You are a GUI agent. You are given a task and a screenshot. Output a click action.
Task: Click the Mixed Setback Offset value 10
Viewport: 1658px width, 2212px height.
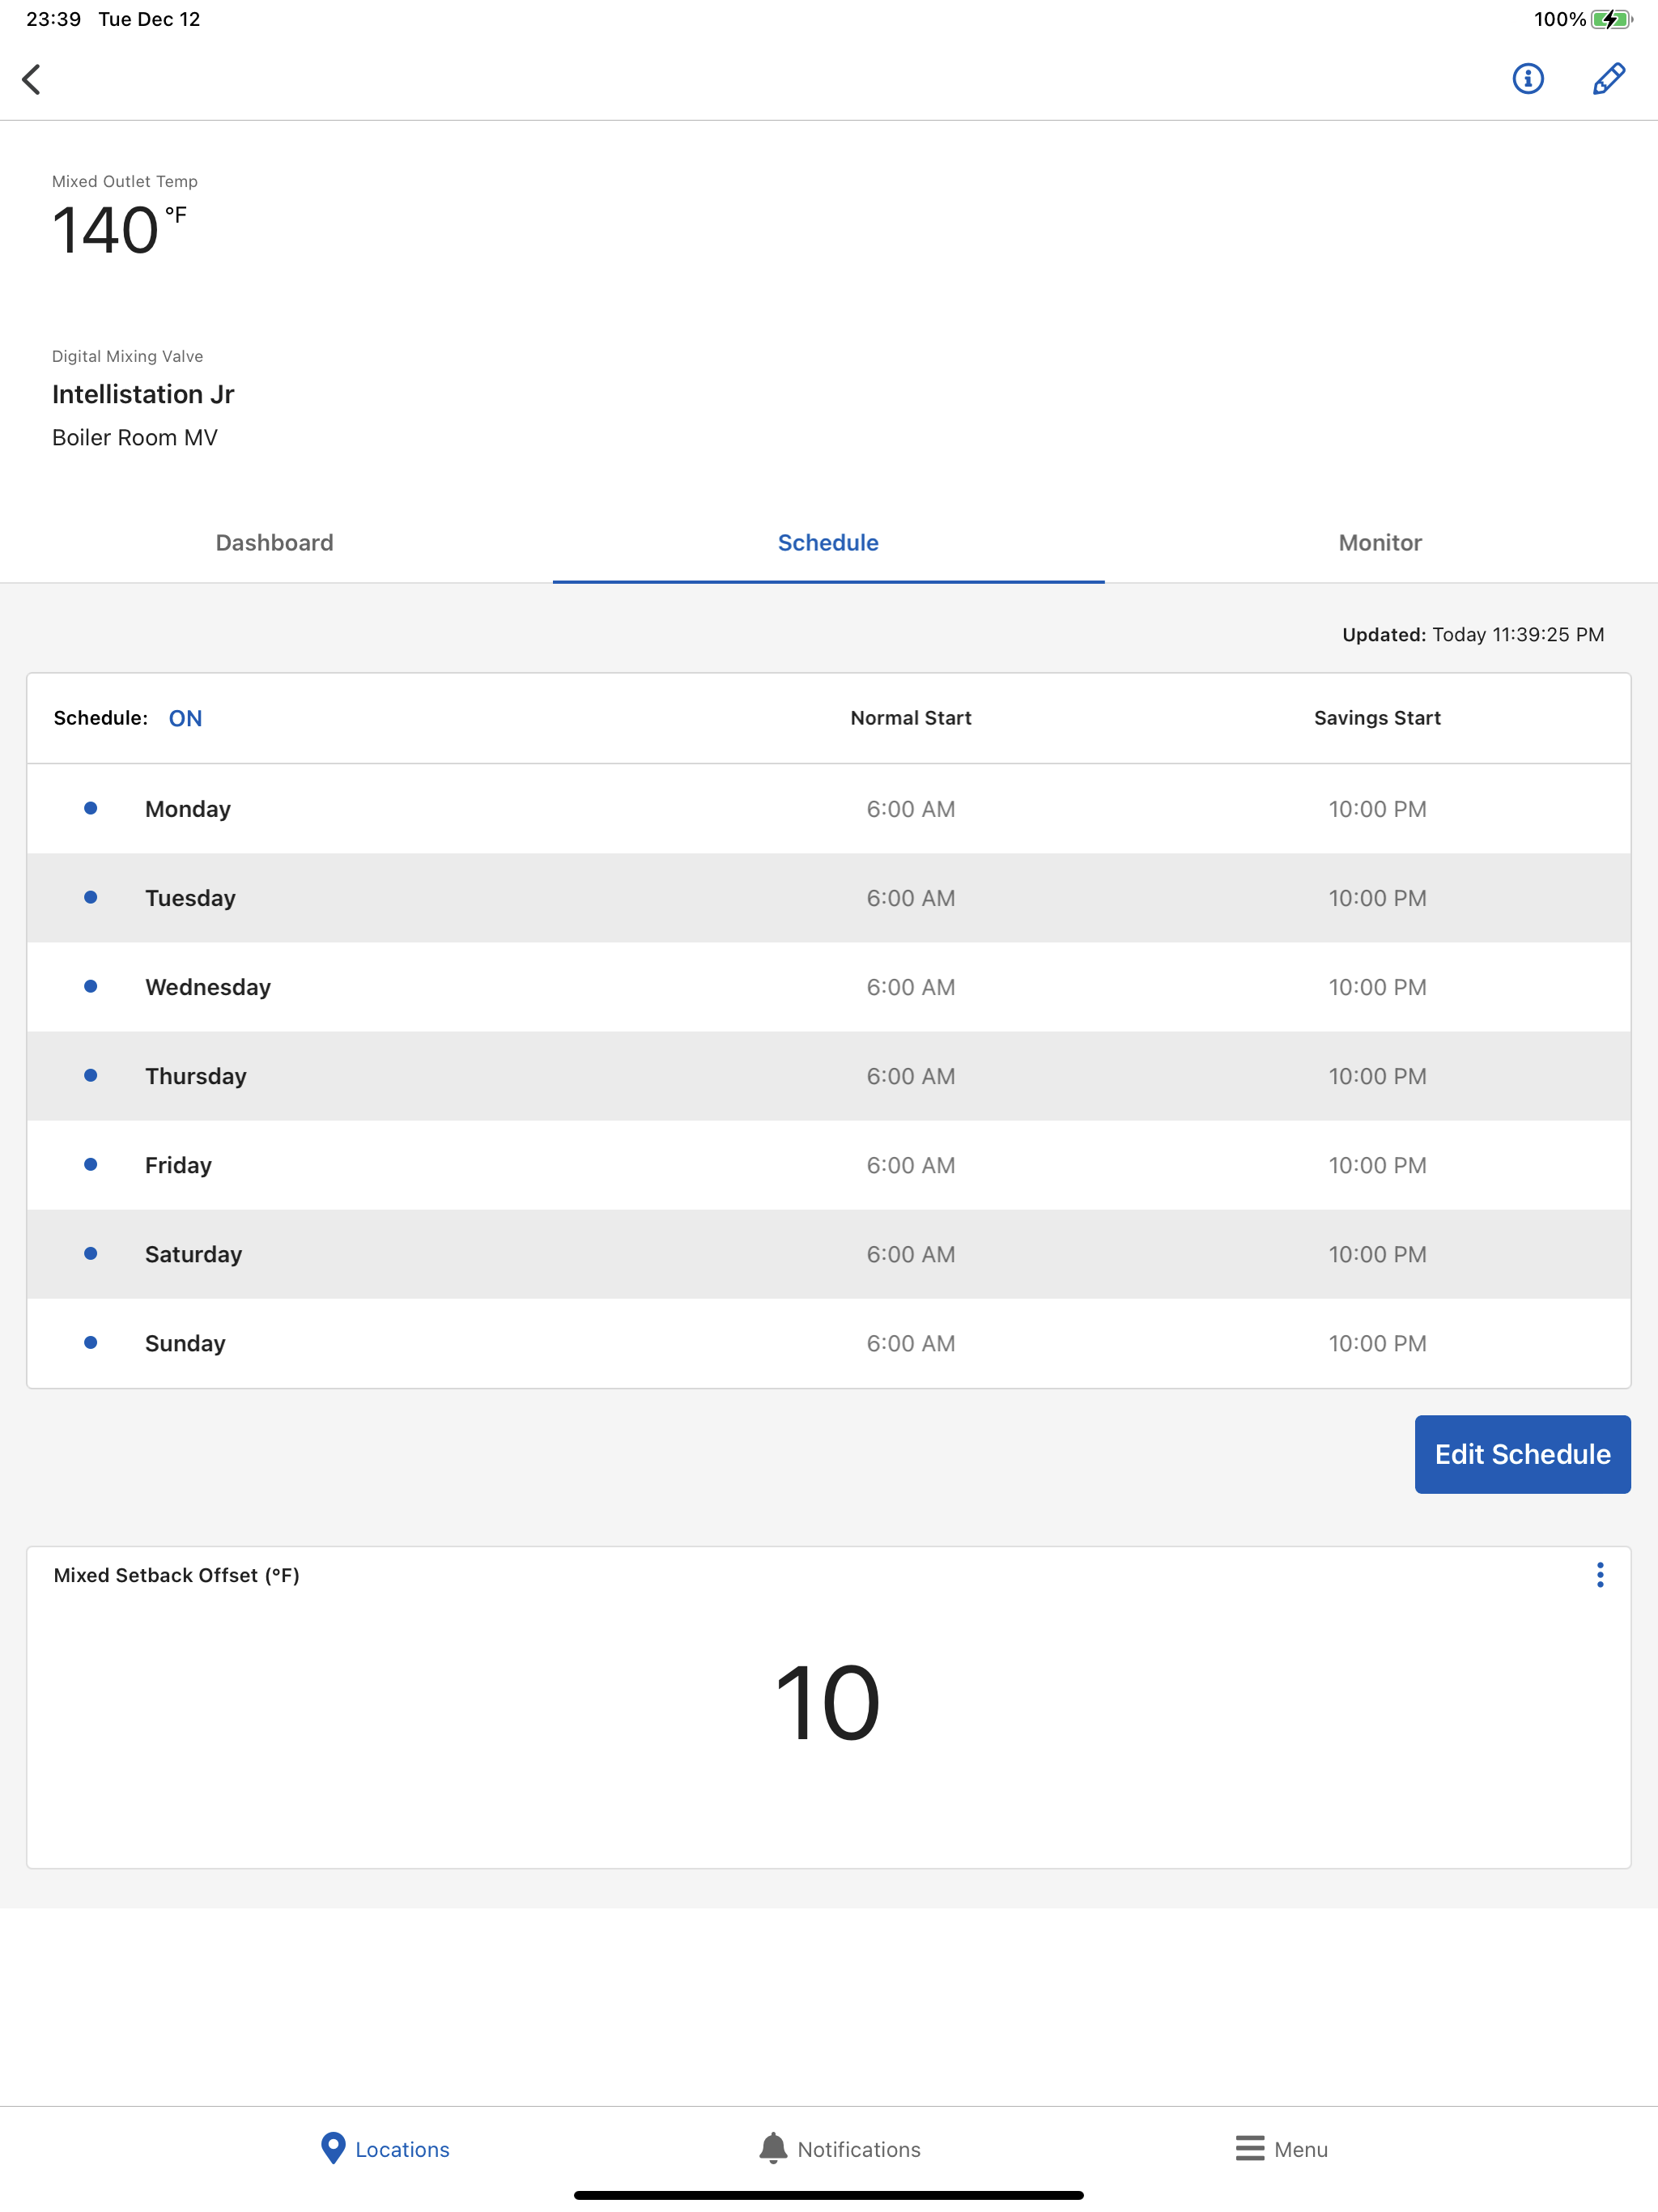tap(828, 1702)
